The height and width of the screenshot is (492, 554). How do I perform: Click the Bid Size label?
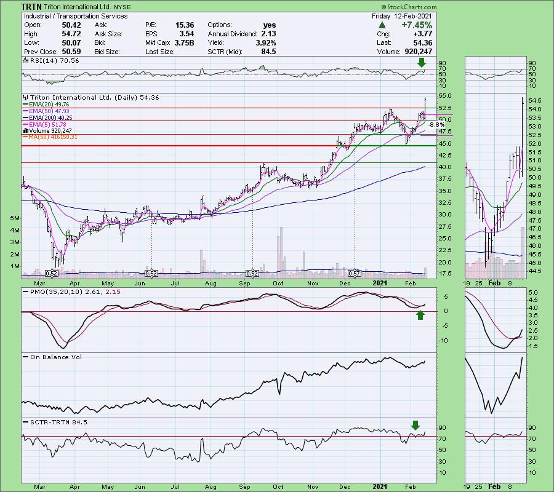[106, 52]
